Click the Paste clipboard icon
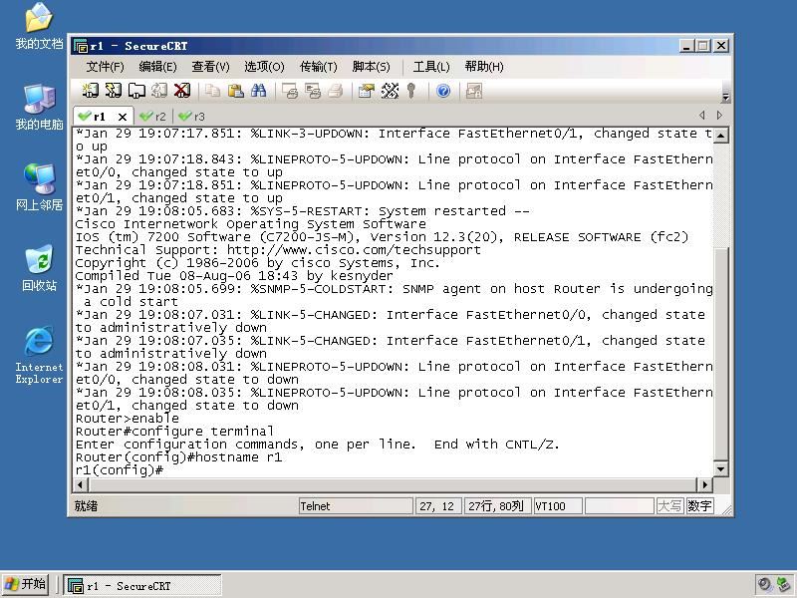Image resolution: width=797 pixels, height=598 pixels. pos(235,91)
